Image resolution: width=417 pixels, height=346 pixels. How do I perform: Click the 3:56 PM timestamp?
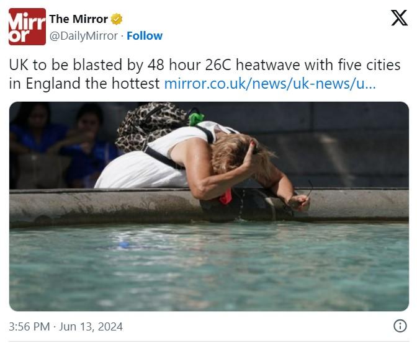[x=29, y=327]
